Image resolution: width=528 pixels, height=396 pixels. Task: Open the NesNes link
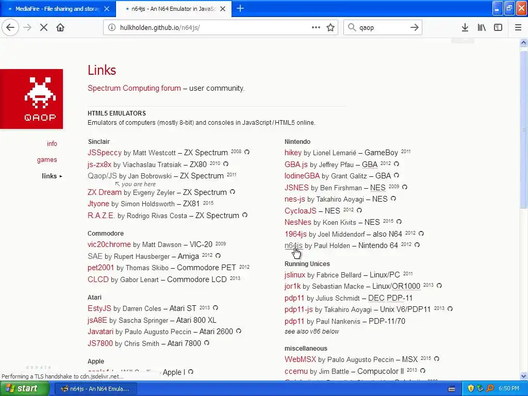(x=298, y=222)
